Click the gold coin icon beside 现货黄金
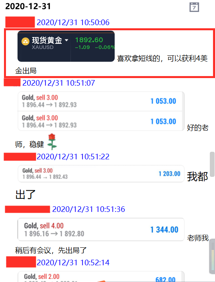The width and height of the screenshot is (215, 282). pyautogui.click(x=25, y=41)
